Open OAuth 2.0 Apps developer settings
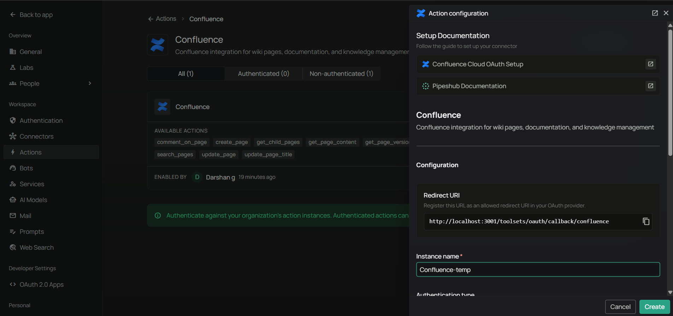 [51, 284]
